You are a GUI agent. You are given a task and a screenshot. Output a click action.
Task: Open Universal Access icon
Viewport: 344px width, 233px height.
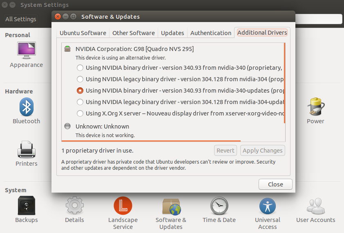click(268, 206)
